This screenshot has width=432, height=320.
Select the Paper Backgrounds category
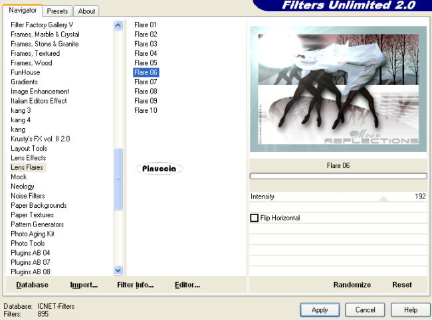[39, 205]
